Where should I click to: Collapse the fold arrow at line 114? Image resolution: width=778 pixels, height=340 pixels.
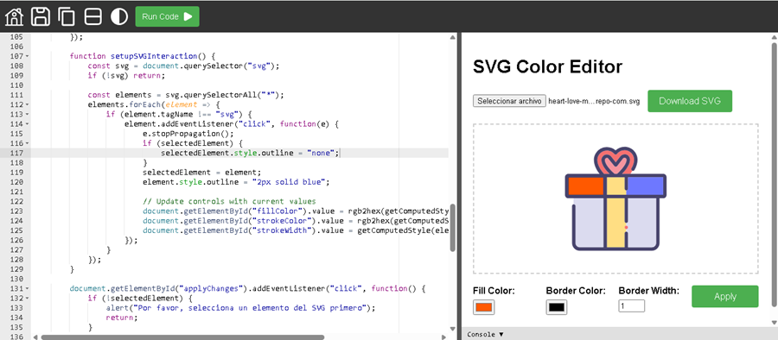click(27, 124)
